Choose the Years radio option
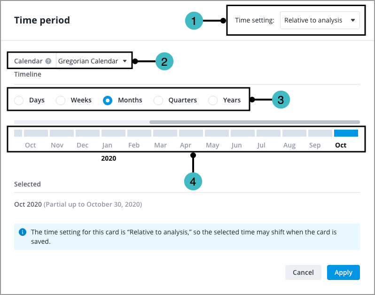 (x=213, y=101)
